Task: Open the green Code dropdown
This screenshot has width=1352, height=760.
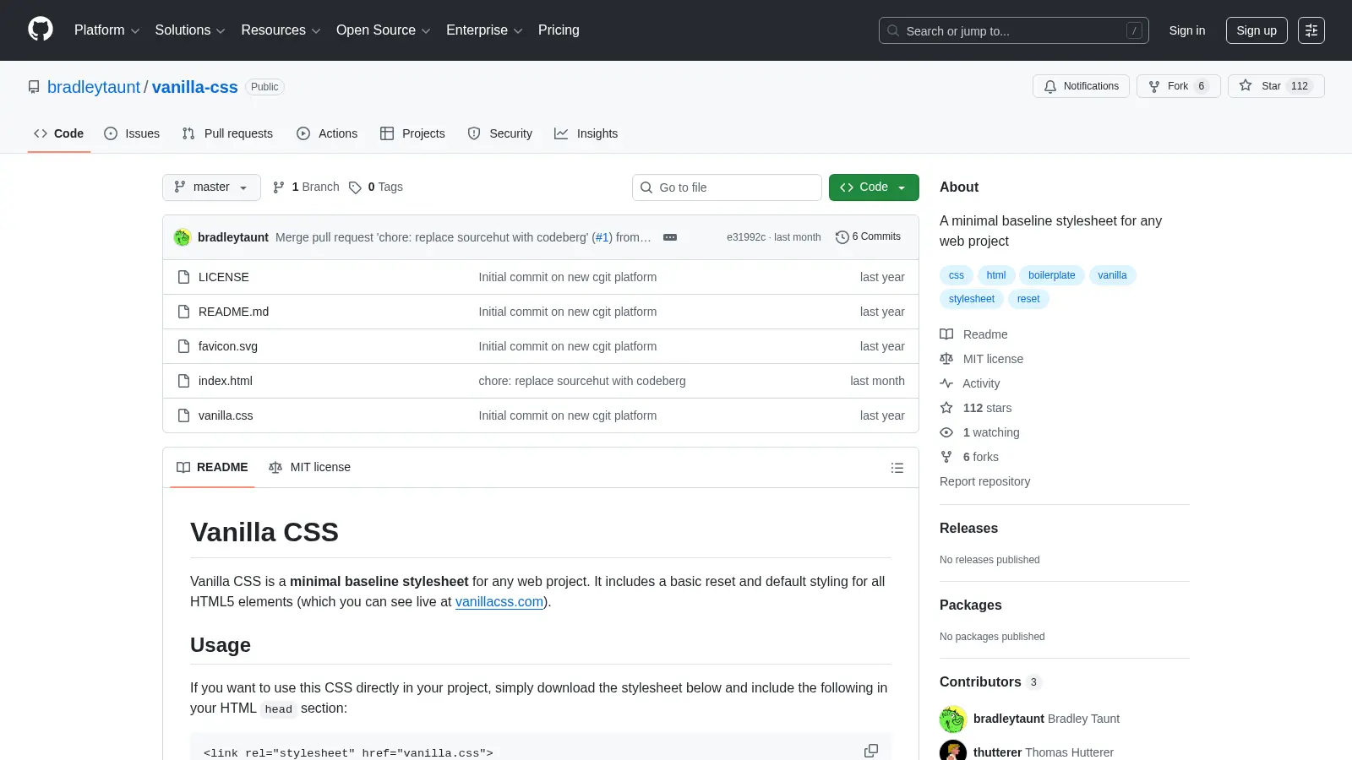Action: coord(874,187)
